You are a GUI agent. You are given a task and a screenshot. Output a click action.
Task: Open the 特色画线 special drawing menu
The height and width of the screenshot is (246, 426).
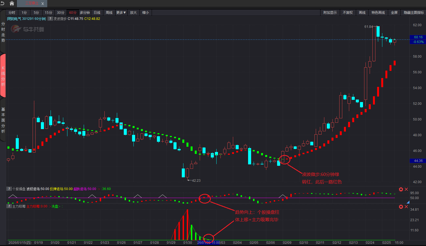point(378,13)
